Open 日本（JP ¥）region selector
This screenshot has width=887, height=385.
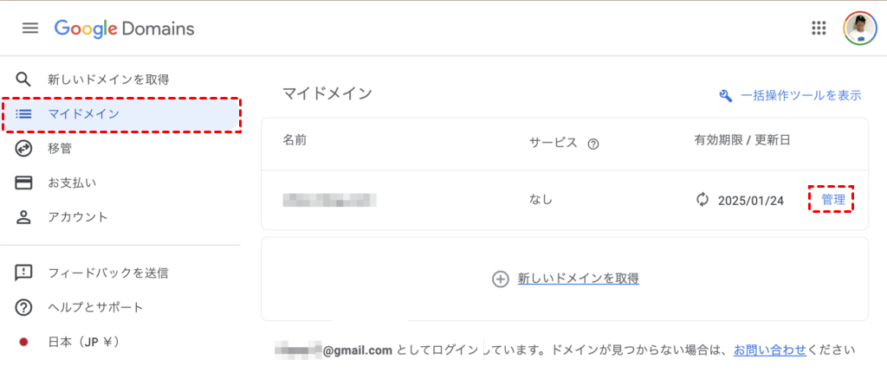coord(85,342)
